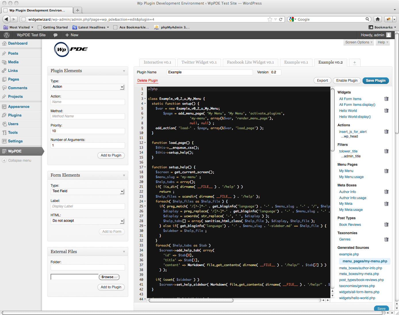This screenshot has height=315, width=399.
Task: Click the browser forward arrow button
Action: click(x=14, y=19)
